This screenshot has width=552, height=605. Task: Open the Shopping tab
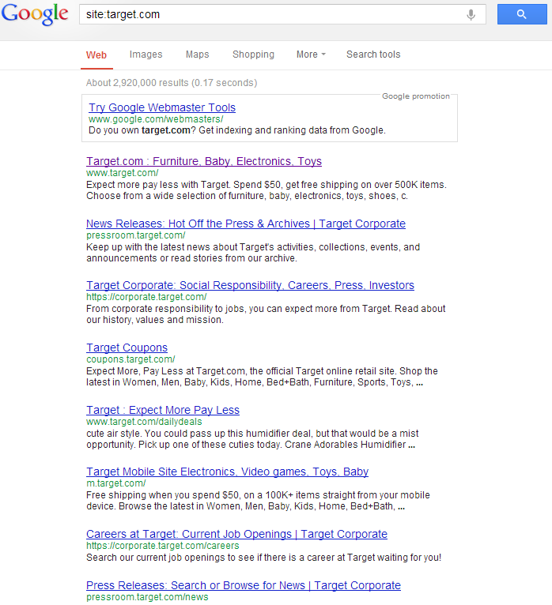253,54
